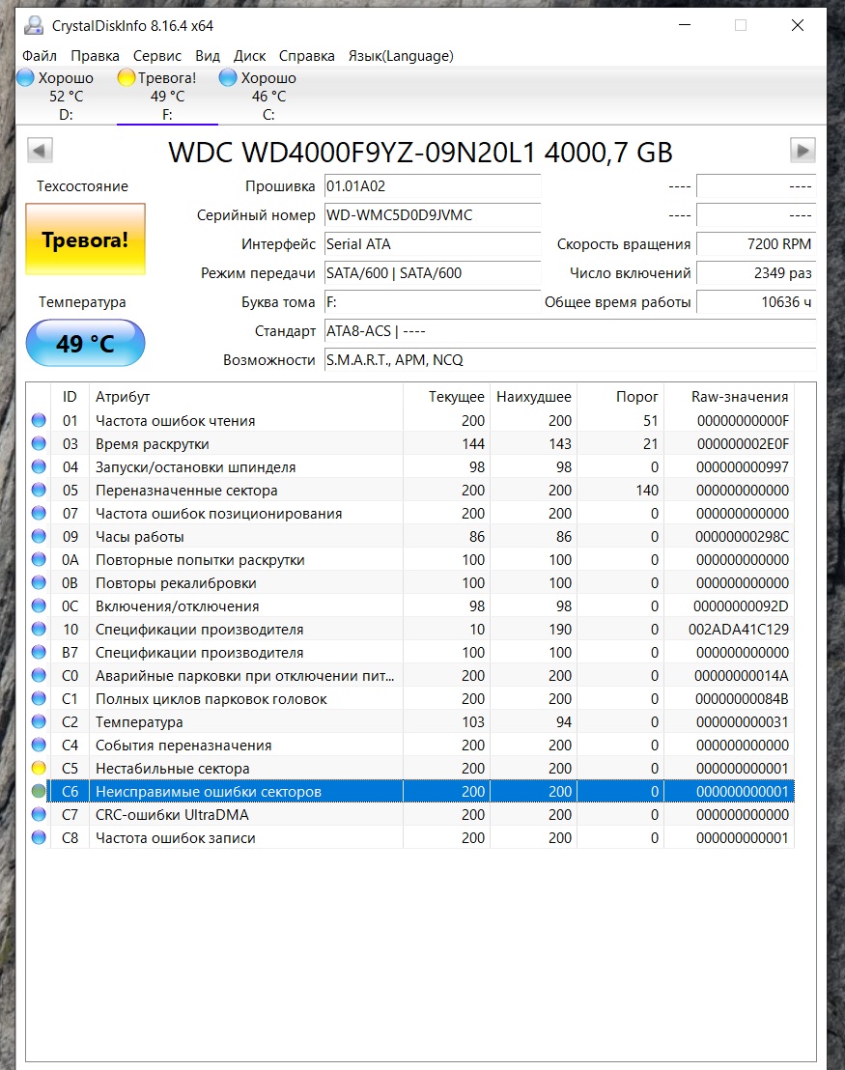The width and height of the screenshot is (845, 1070).
Task: Click the Наихудшее column header
Action: tap(534, 397)
